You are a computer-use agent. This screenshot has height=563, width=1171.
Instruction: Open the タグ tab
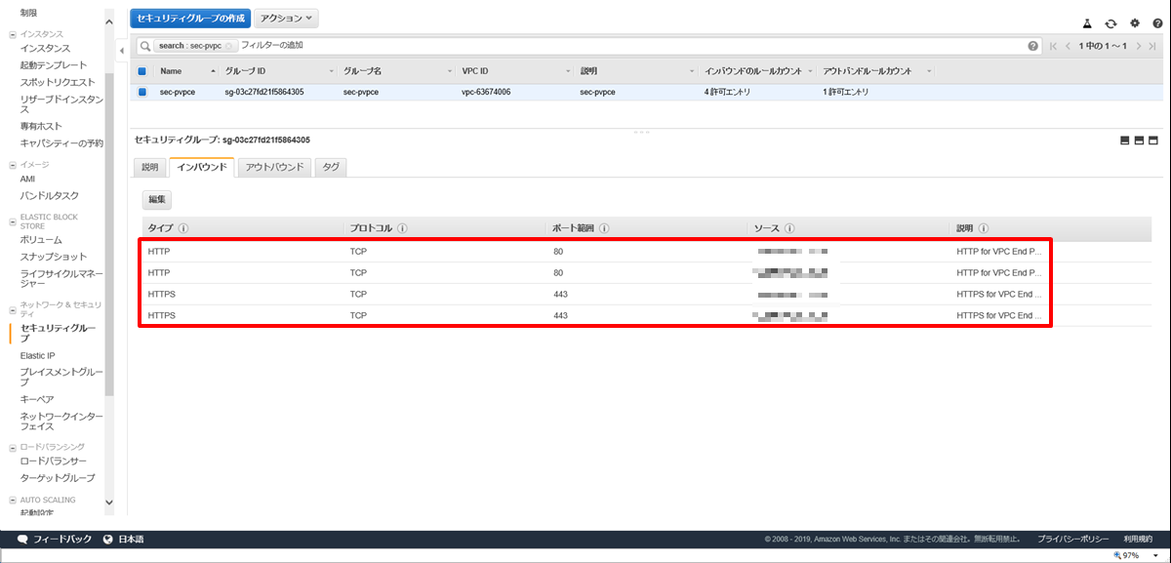331,167
